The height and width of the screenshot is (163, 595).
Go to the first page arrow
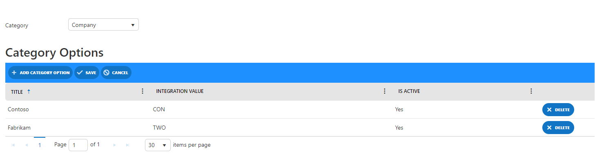13,145
